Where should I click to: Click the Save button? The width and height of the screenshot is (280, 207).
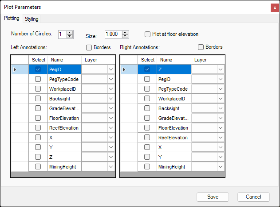213,197
